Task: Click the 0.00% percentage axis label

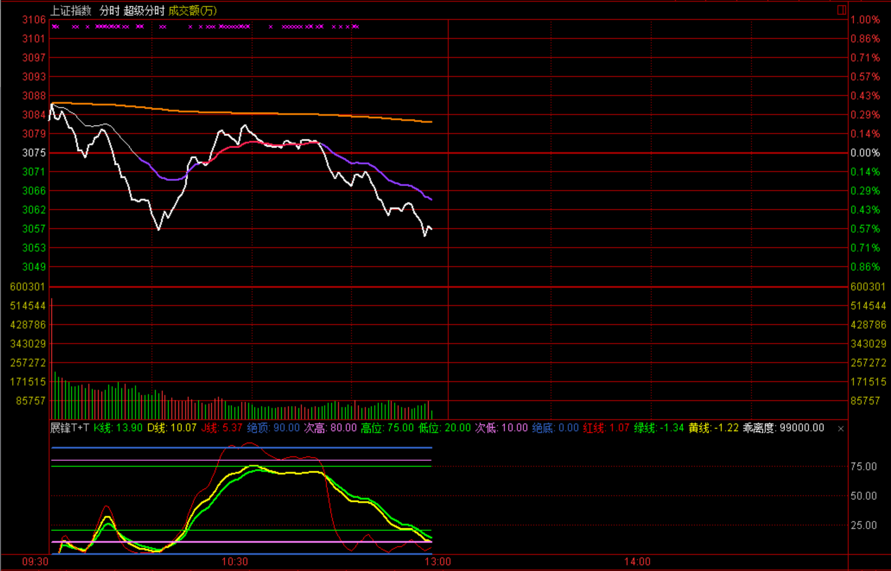Action: point(865,153)
